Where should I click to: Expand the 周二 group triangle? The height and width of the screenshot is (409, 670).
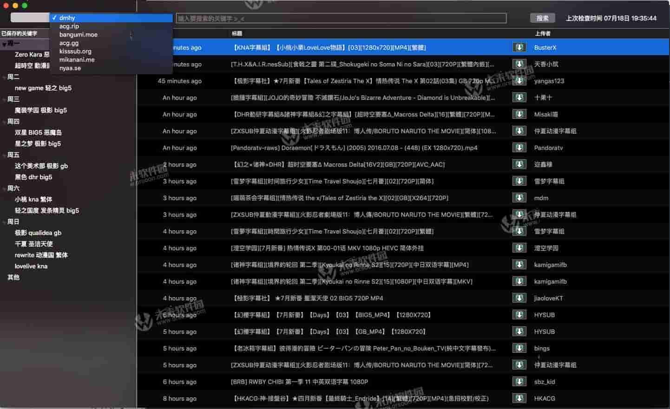click(x=4, y=77)
